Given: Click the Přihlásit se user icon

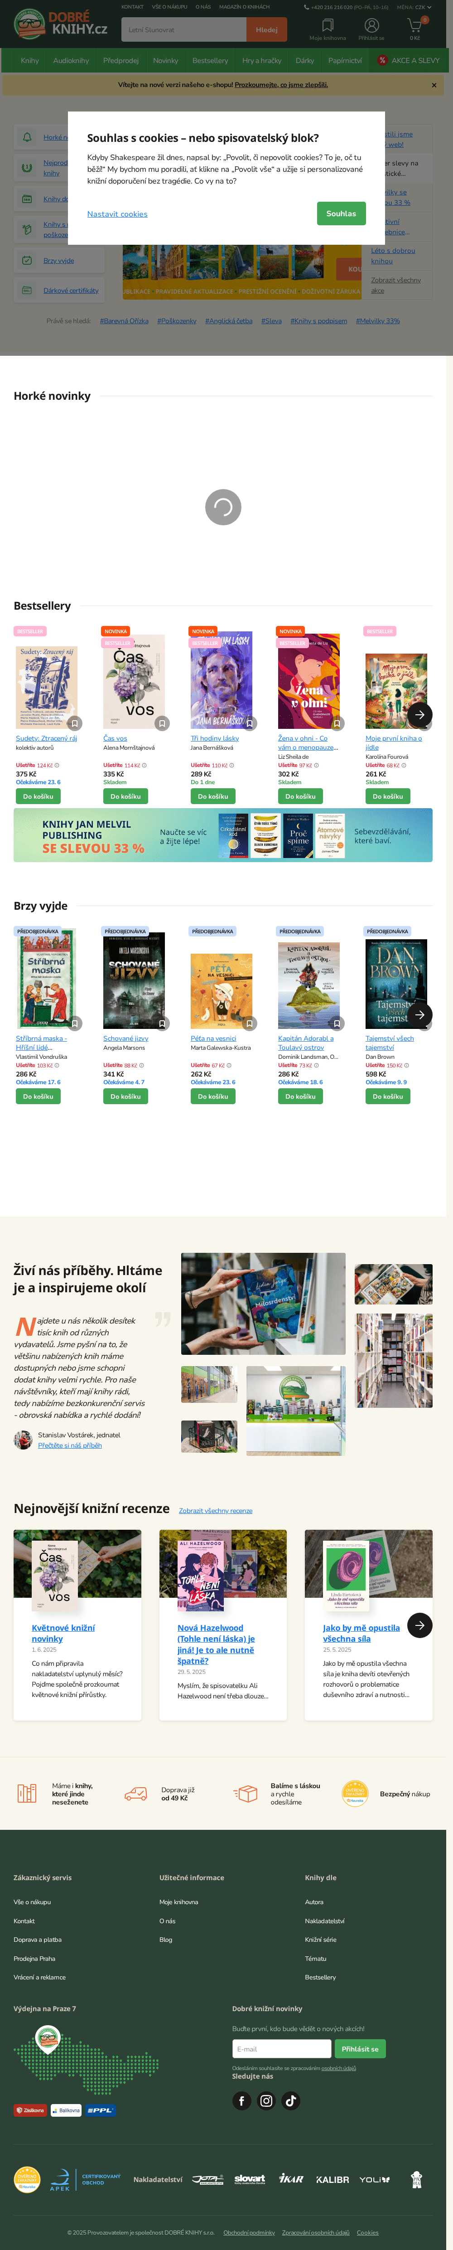Looking at the screenshot, I should point(371,25).
